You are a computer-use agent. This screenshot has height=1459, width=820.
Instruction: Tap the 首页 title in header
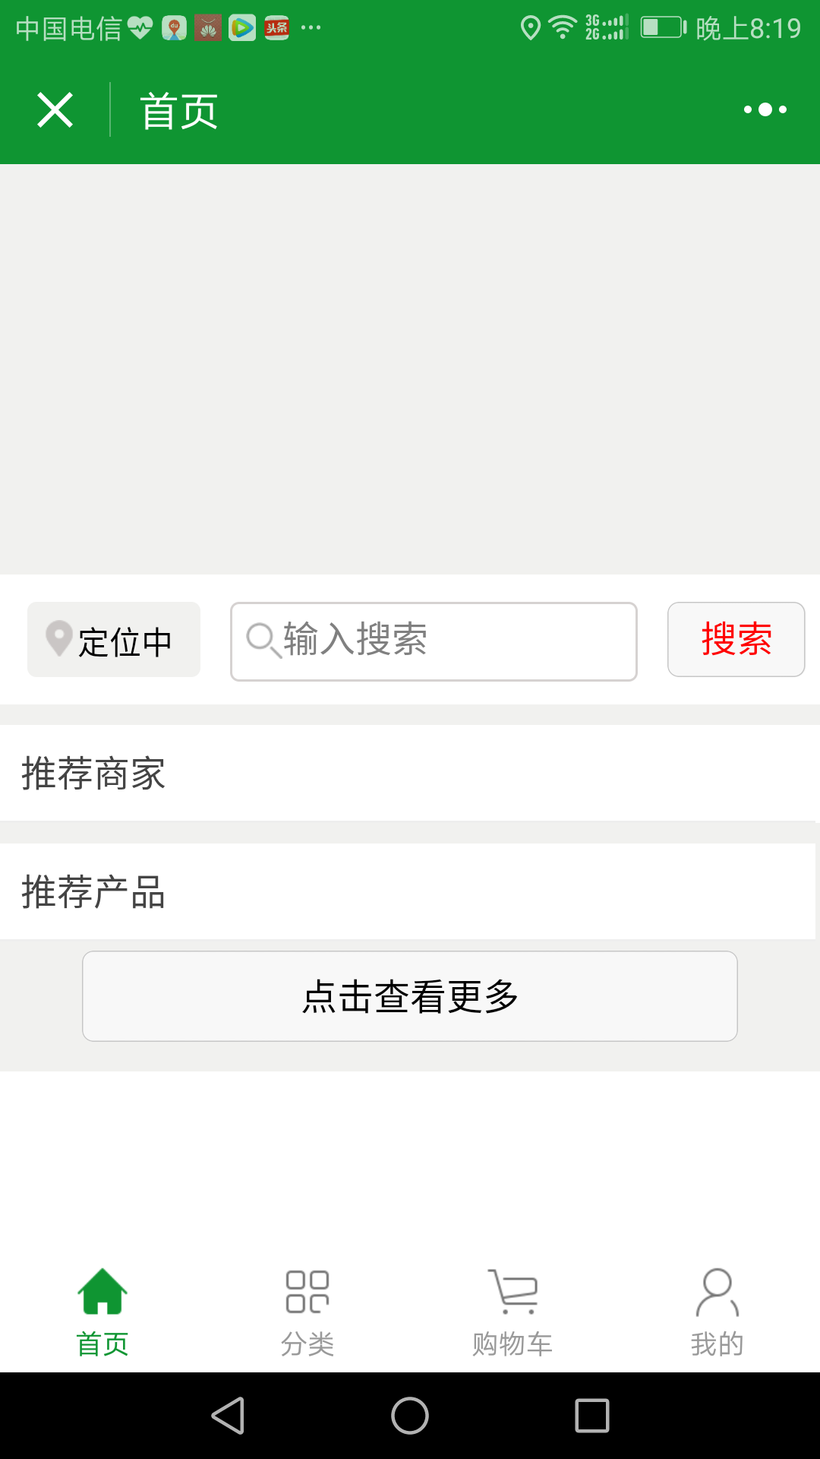(179, 111)
